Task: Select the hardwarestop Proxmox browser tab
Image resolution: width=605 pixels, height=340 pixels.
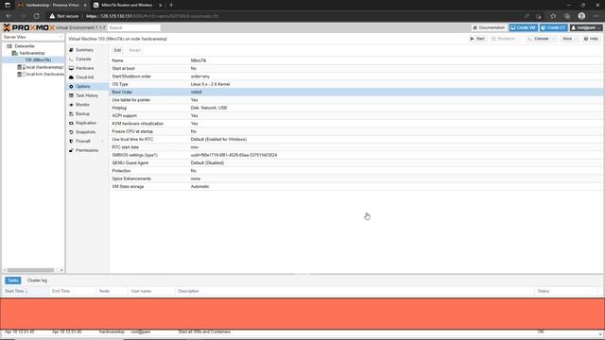Action: click(52, 5)
